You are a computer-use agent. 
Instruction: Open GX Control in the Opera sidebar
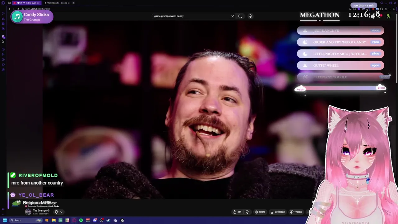pyautogui.click(x=3, y=13)
